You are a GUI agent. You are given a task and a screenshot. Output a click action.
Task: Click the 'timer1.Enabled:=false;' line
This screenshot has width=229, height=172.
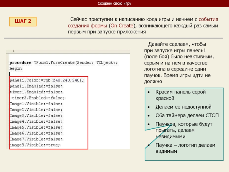[x=36, y=92]
